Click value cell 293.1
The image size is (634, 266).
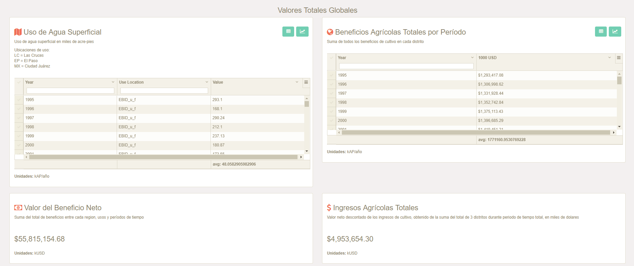click(257, 100)
